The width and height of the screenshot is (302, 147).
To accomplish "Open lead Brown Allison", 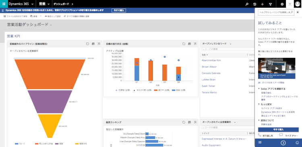I will 209,67.
